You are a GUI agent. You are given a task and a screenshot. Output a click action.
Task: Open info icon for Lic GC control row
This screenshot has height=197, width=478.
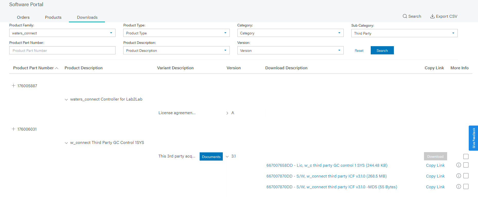pos(458,165)
